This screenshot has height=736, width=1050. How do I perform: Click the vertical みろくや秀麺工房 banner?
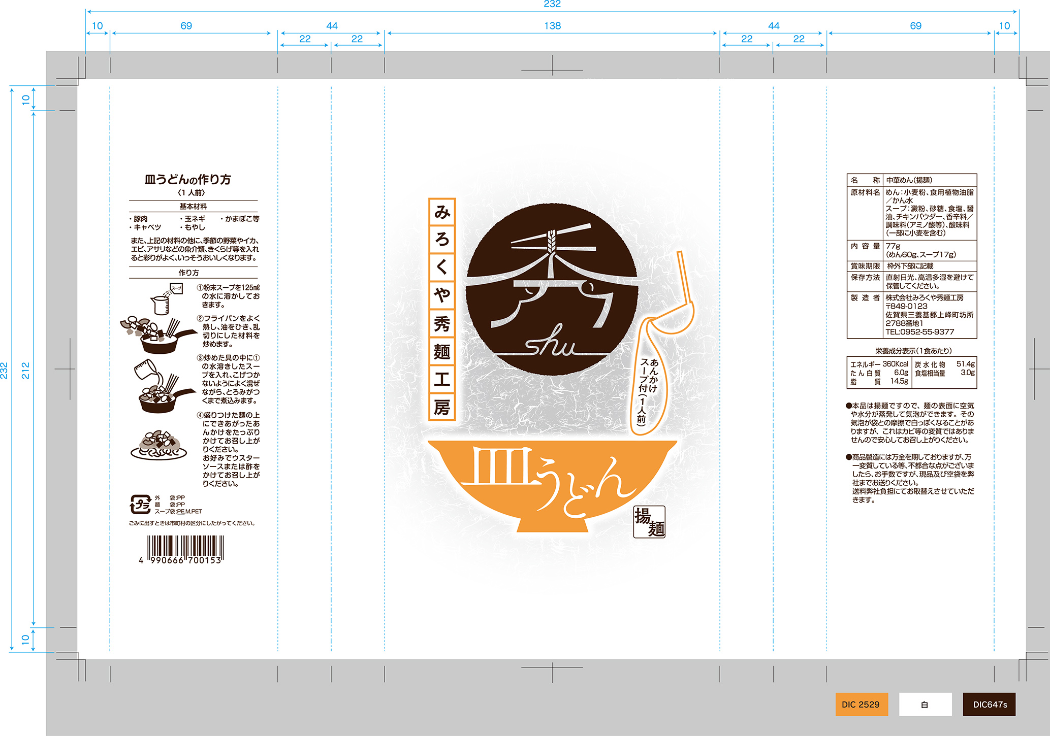tap(442, 309)
